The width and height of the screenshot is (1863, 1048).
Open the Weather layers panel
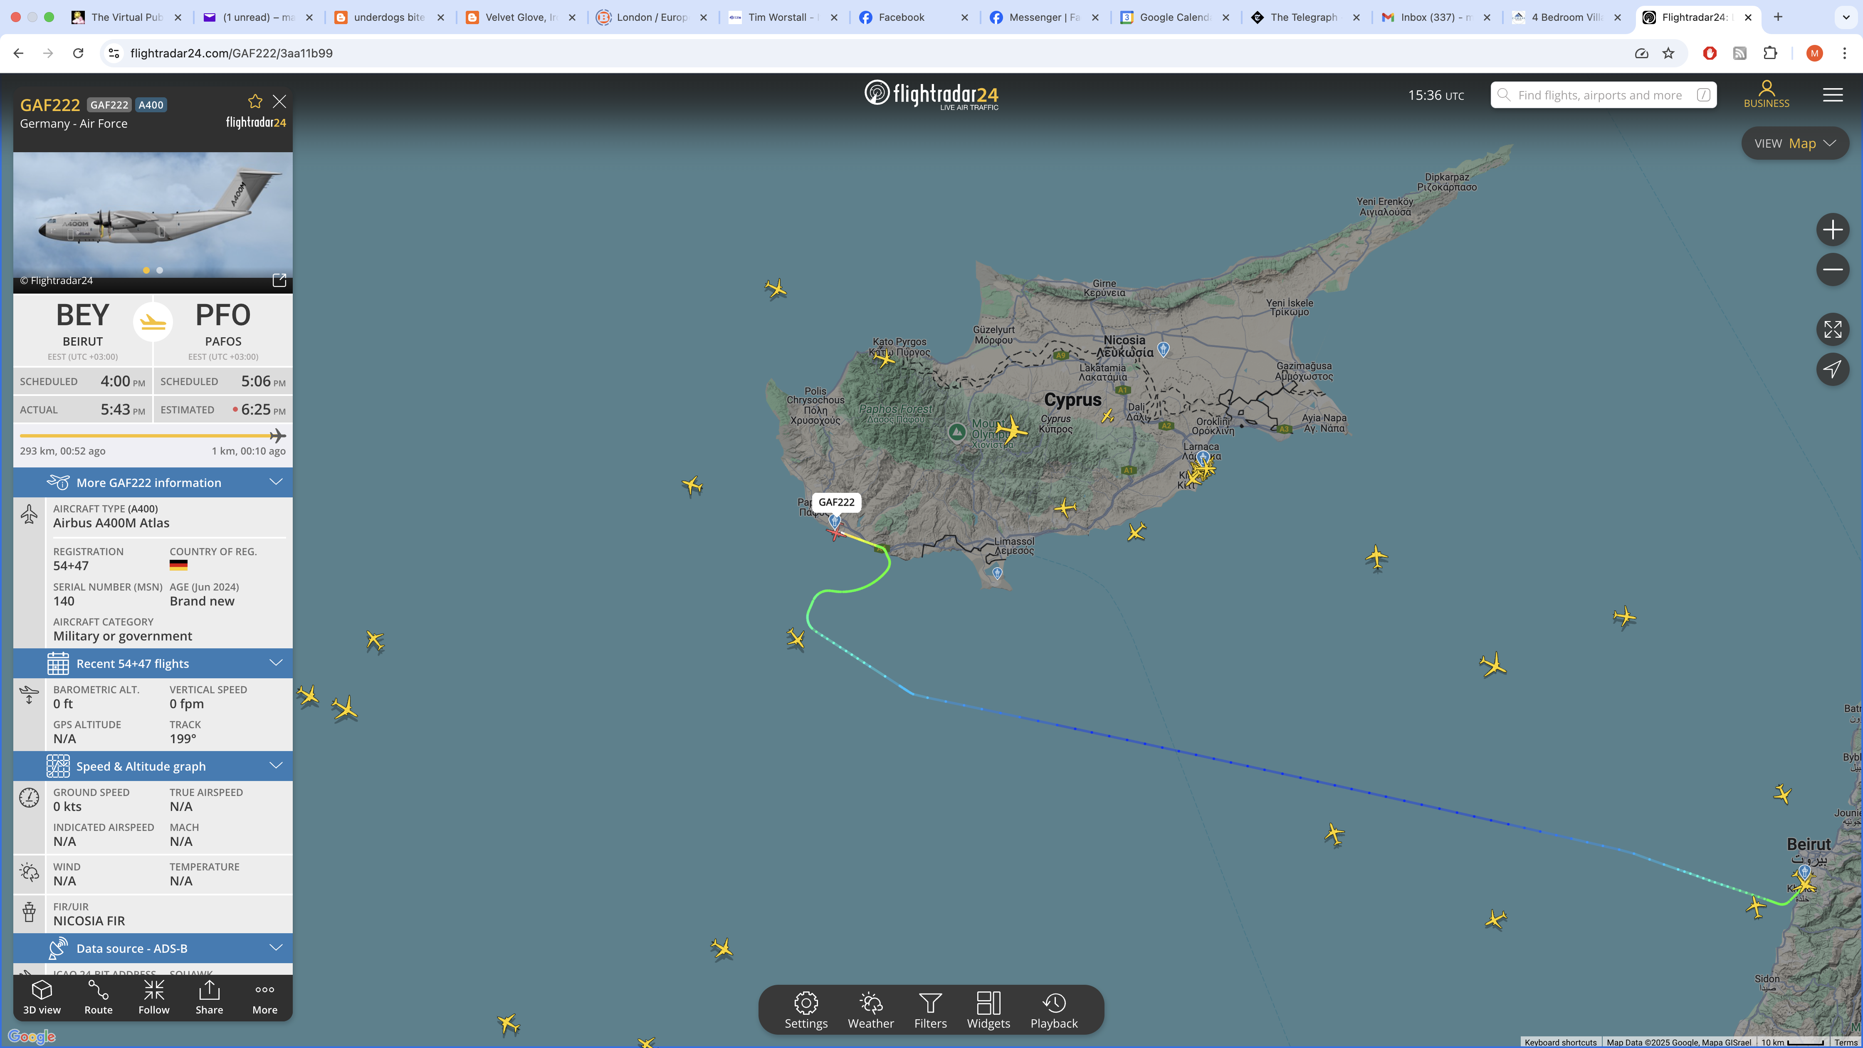pos(871,1011)
